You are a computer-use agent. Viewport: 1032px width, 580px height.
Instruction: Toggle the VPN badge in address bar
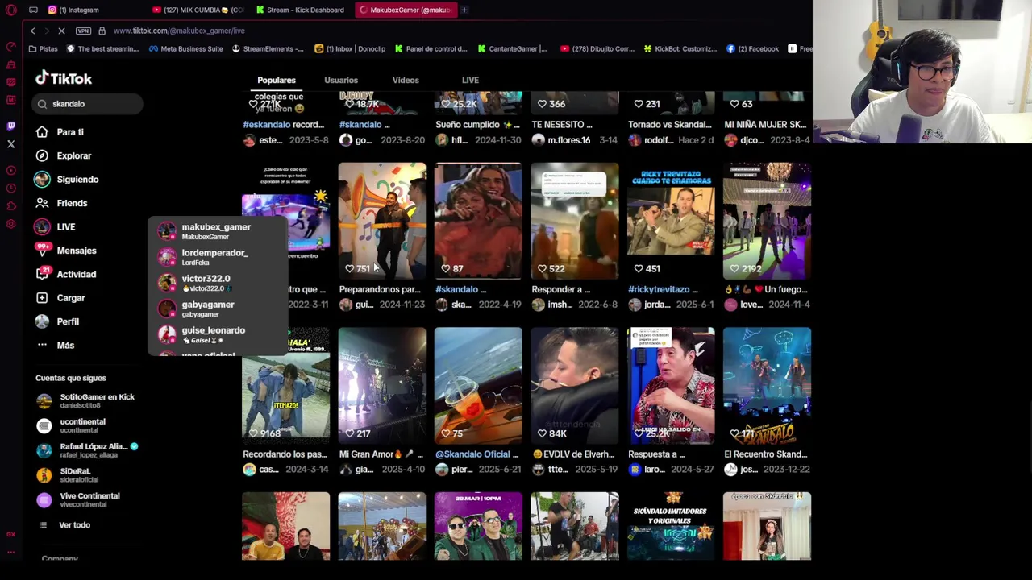pyautogui.click(x=83, y=31)
